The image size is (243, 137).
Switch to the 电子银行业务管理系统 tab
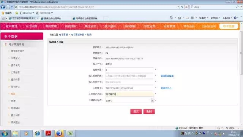87,19
